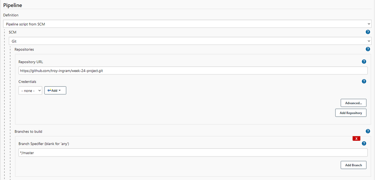Click the Add Repository button
Viewport: 376px width, 180px height.
351,113
